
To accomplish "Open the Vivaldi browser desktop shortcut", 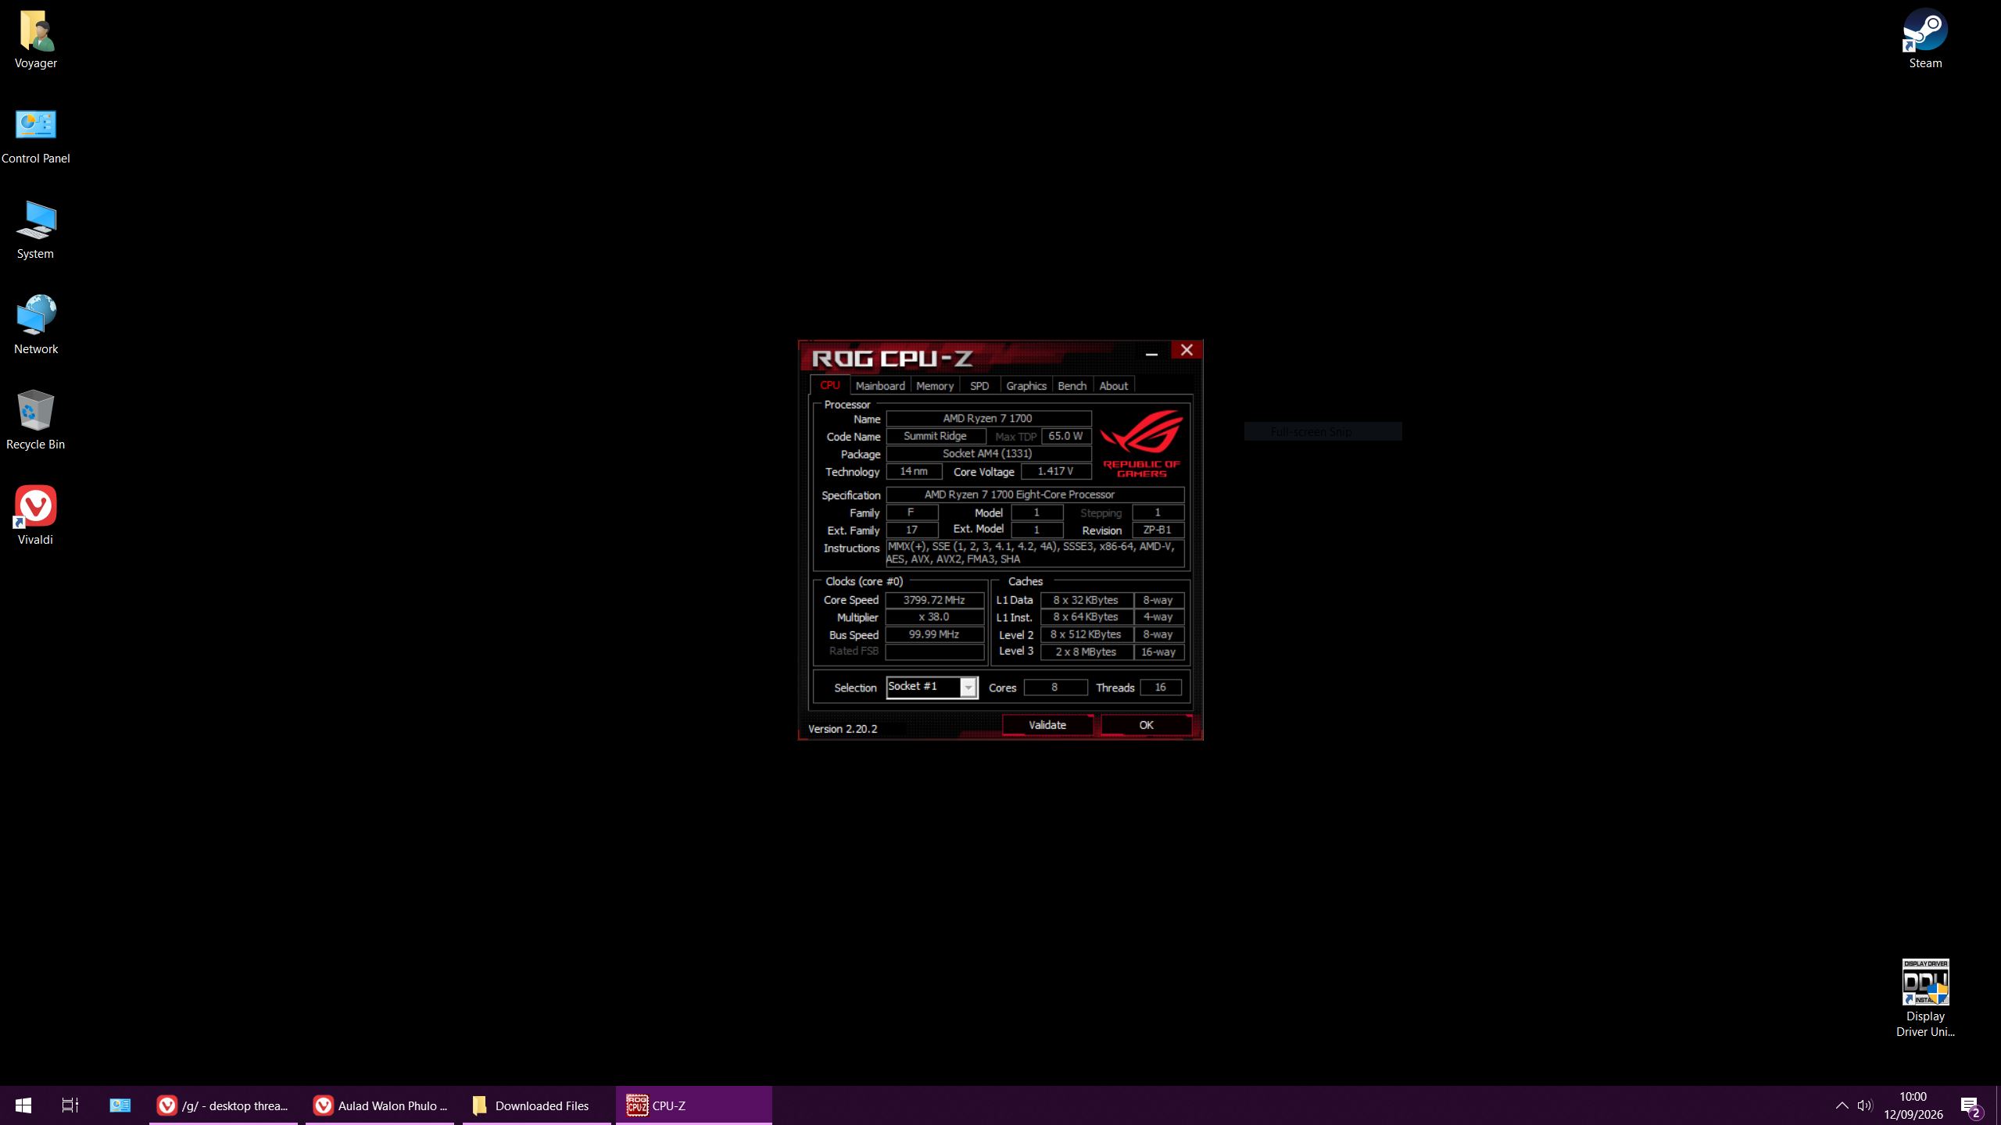I will point(35,516).
